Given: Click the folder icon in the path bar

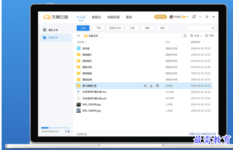Looking at the screenshot, I should (x=86, y=36).
